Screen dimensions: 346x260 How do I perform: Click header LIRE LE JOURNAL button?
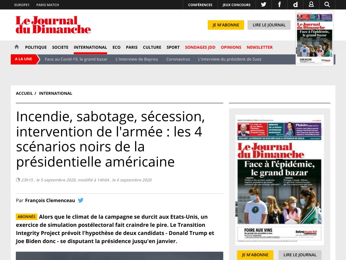click(269, 25)
